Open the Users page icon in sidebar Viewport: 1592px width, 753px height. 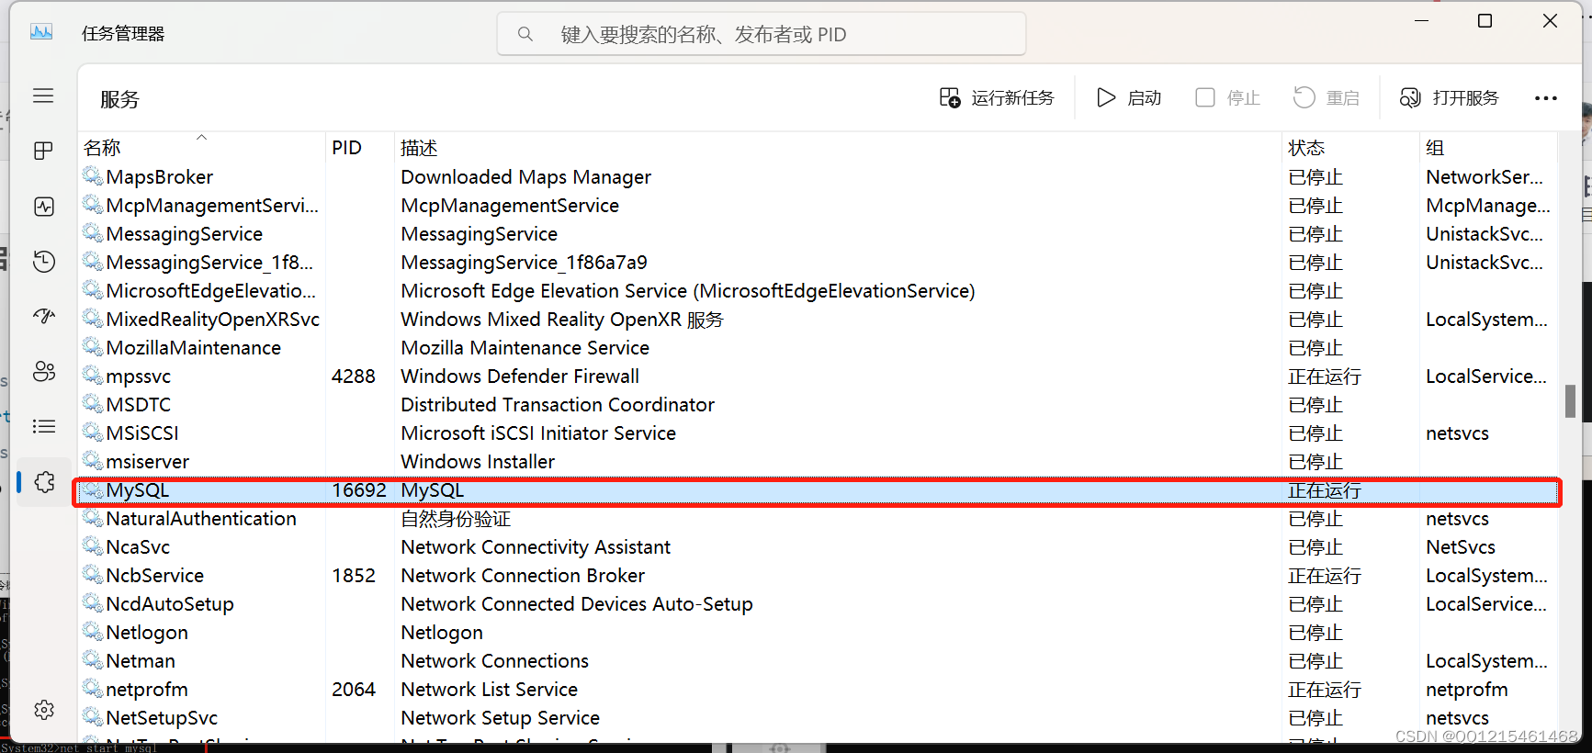click(43, 371)
